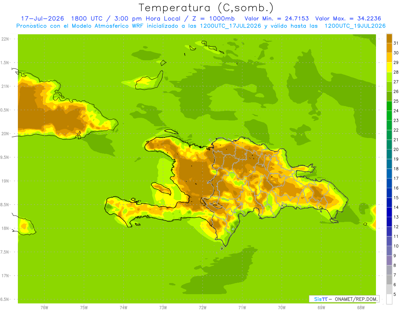The height and width of the screenshot is (312, 405).
Task: Pick the orange swatch between 30 and 31
Action: [x=389, y=48]
